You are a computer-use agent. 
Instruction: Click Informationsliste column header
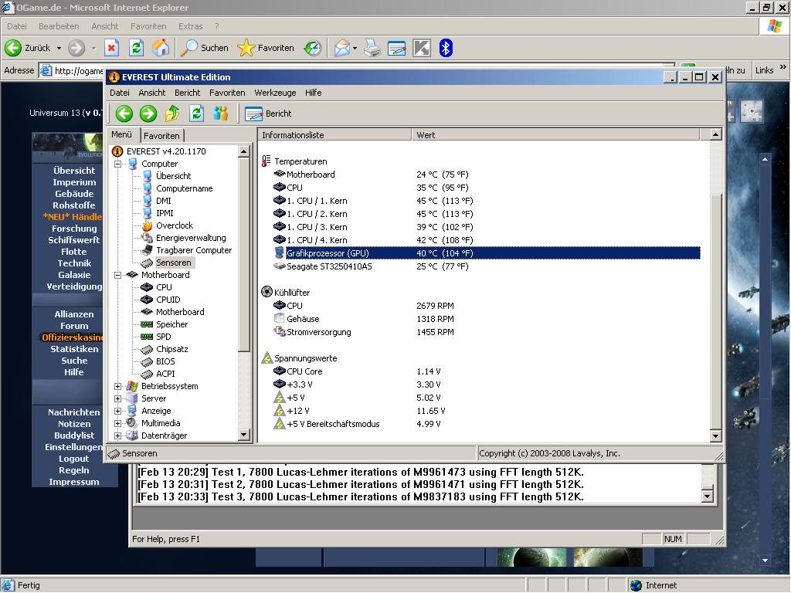pyautogui.click(x=335, y=134)
